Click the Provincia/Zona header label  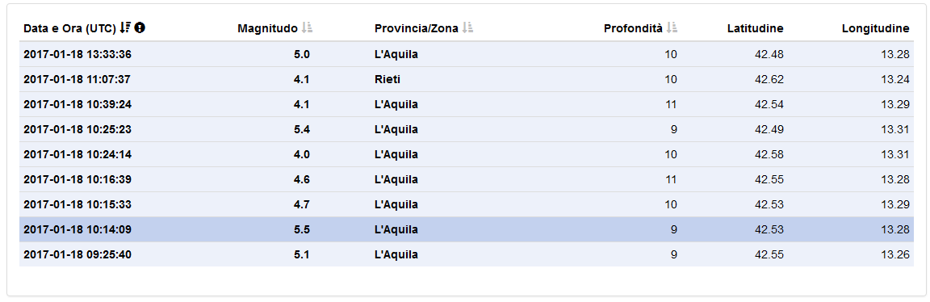417,28
